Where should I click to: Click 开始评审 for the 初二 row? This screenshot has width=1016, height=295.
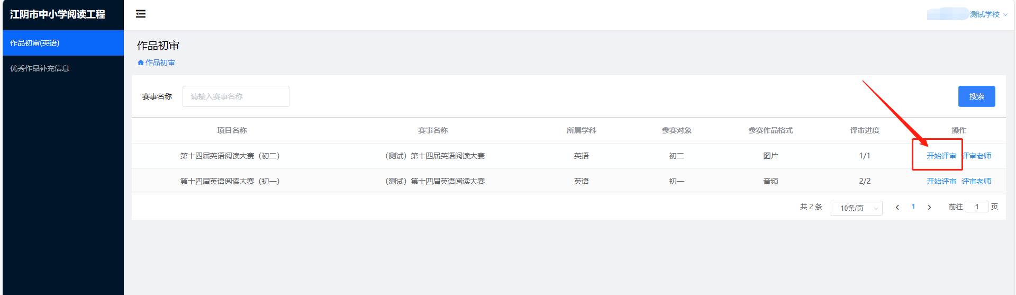[941, 156]
